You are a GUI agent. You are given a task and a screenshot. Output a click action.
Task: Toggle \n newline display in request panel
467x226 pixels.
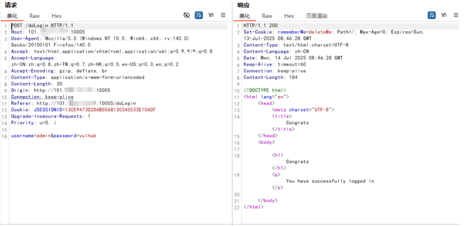click(x=211, y=15)
